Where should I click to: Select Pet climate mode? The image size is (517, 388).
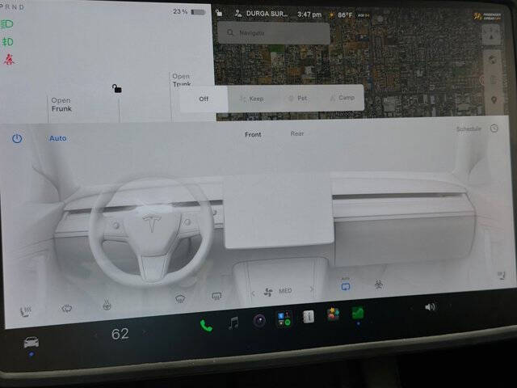pos(298,98)
